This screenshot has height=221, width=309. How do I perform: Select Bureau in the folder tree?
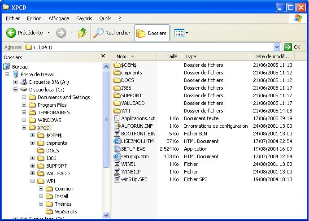(20, 67)
